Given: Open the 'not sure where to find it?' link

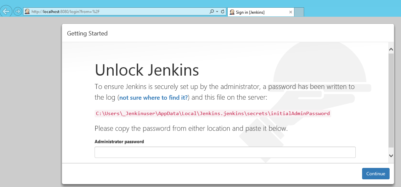Looking at the screenshot, I should (x=154, y=98).
